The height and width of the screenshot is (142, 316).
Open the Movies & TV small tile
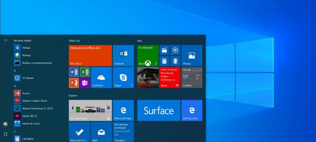coord(164,50)
